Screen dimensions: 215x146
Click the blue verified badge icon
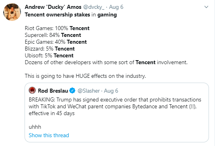tap(72, 91)
